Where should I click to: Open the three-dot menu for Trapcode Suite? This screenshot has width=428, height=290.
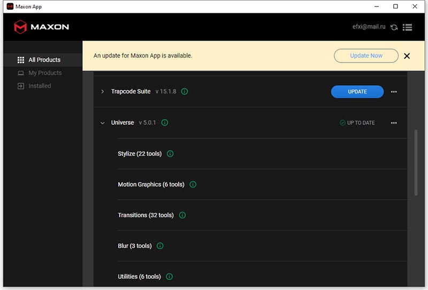[394, 92]
